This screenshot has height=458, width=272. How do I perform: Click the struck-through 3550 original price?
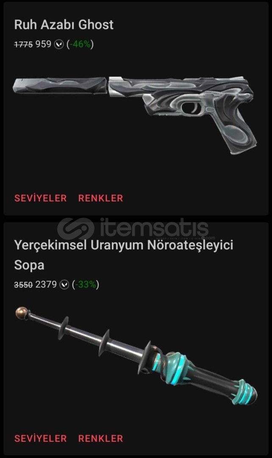point(23,285)
